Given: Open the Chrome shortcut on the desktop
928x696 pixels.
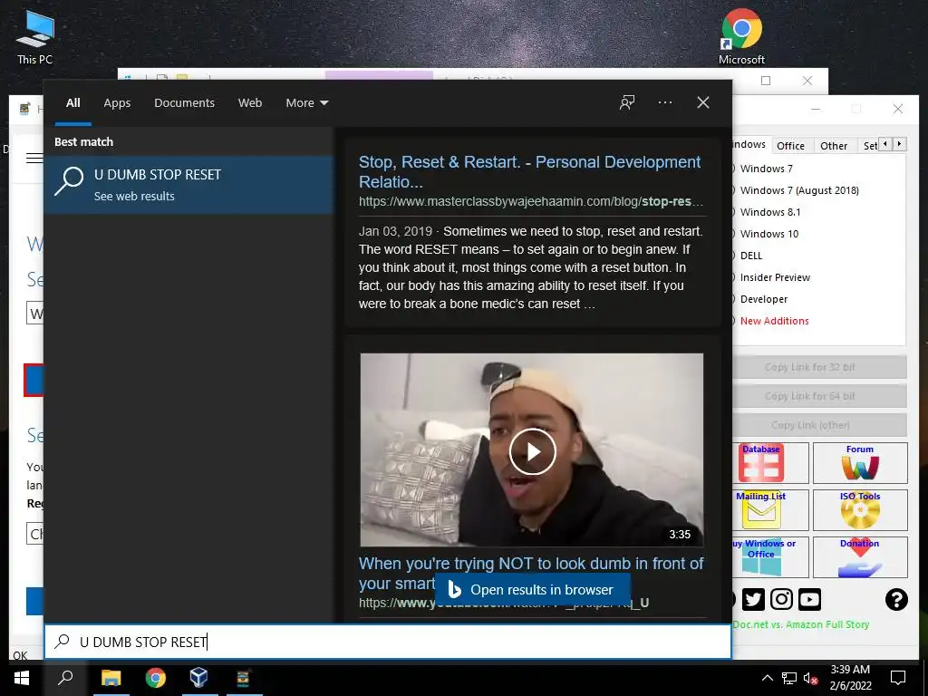Looking at the screenshot, I should (x=741, y=36).
